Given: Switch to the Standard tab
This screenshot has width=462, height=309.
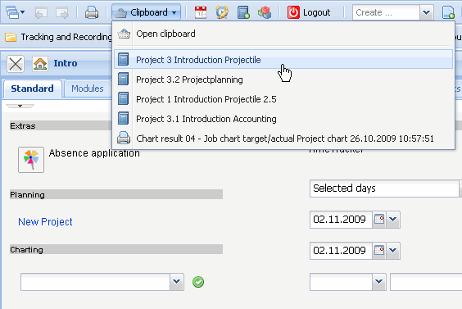Looking at the screenshot, I should click(33, 89).
